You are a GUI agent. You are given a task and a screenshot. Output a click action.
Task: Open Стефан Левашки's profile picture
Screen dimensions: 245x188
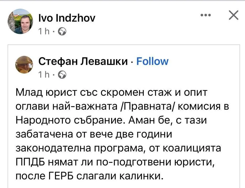(25, 65)
